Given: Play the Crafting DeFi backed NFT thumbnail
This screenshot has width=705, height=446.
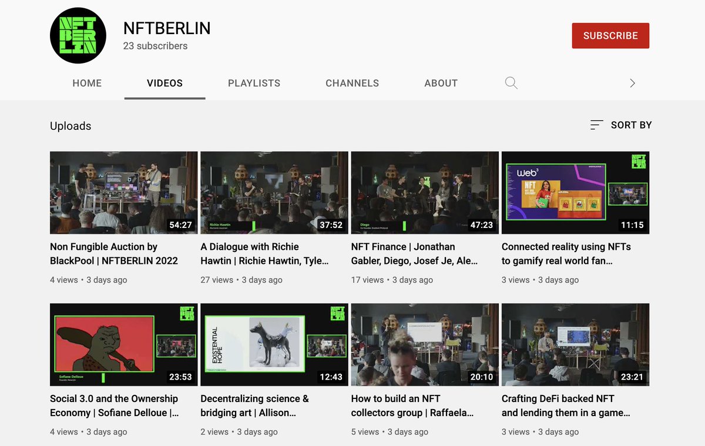Looking at the screenshot, I should tap(575, 344).
